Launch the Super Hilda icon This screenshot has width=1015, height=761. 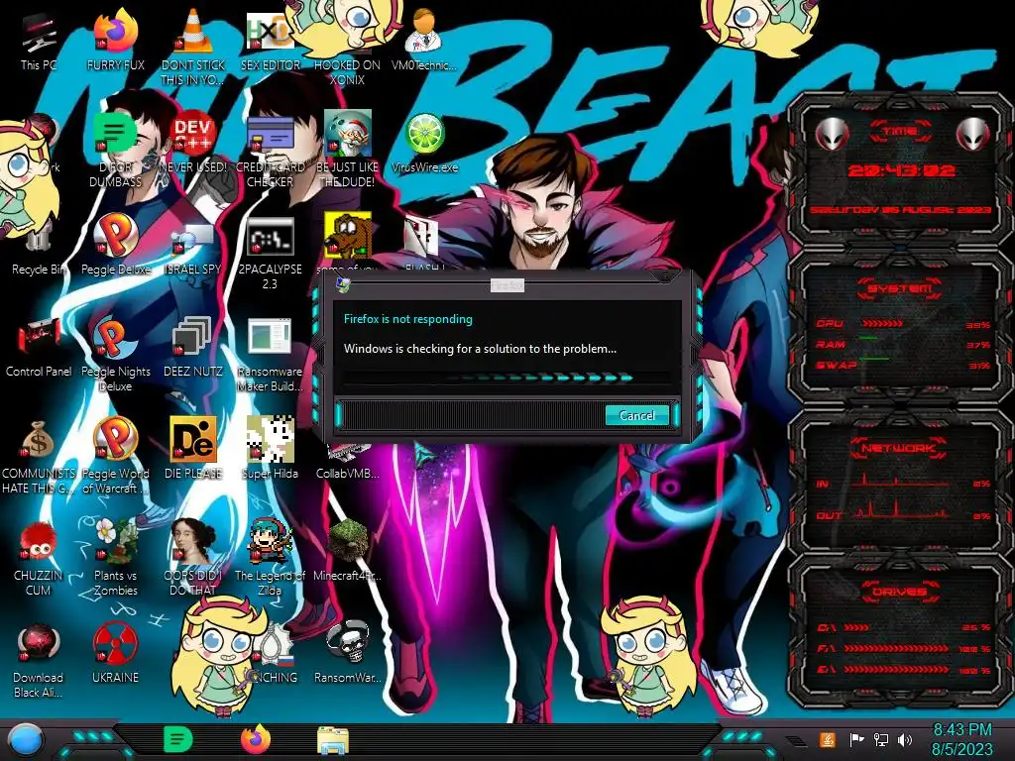pyautogui.click(x=270, y=449)
